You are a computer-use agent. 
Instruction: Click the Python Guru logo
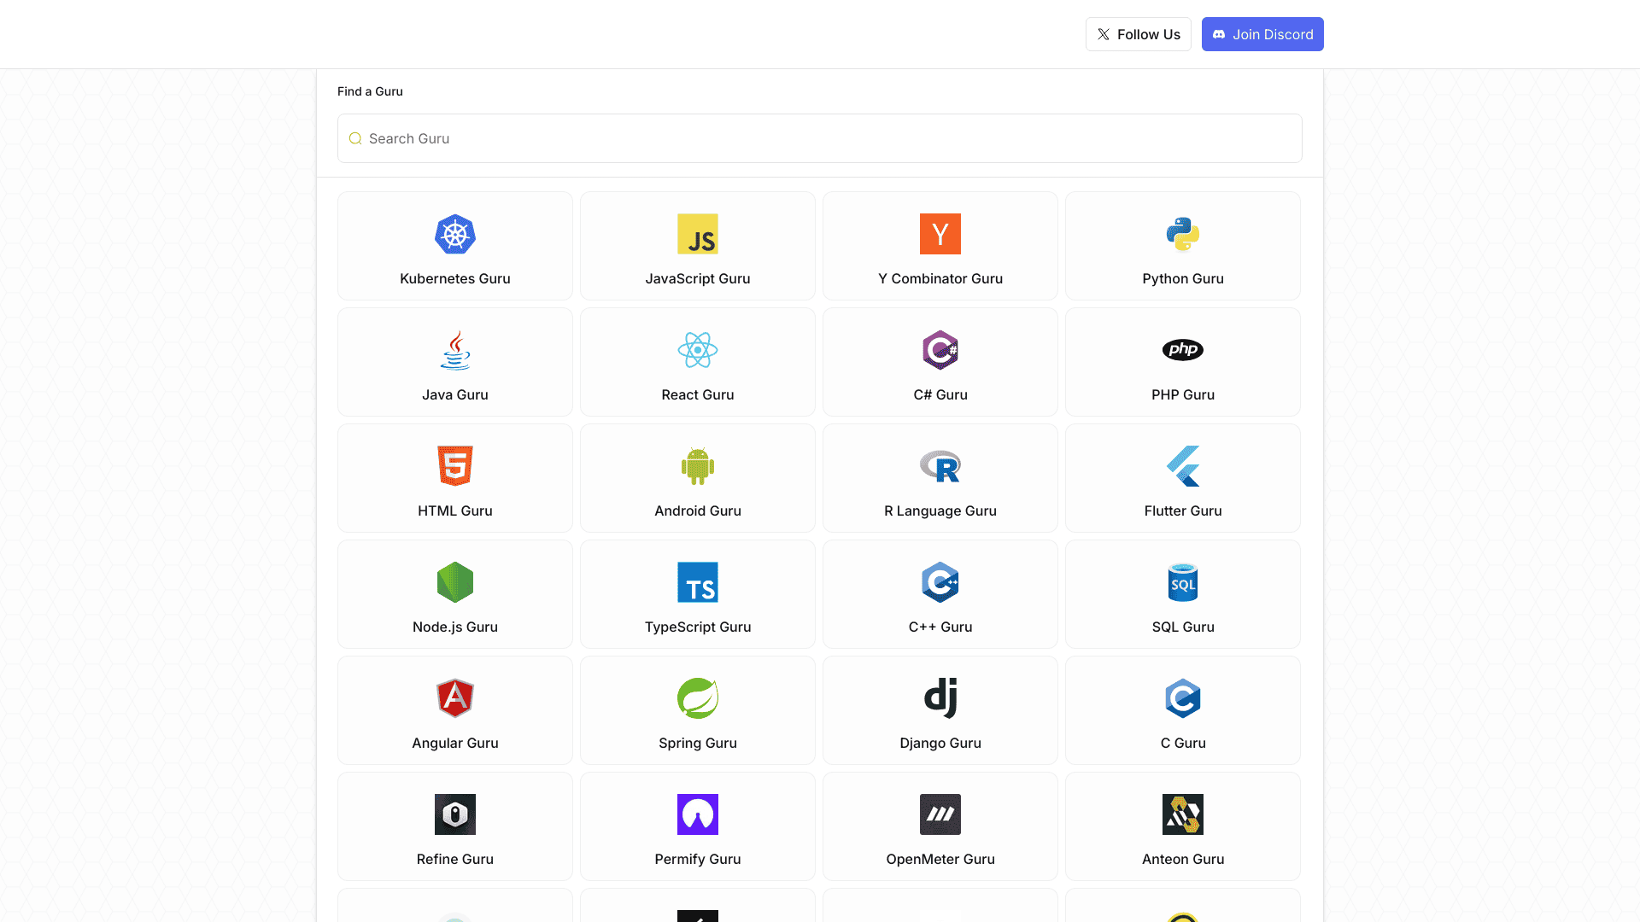click(x=1183, y=234)
